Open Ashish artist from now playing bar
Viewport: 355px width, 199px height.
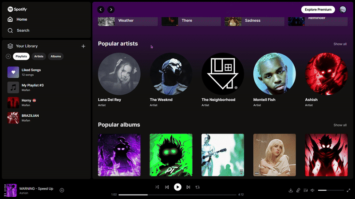tap(24, 193)
